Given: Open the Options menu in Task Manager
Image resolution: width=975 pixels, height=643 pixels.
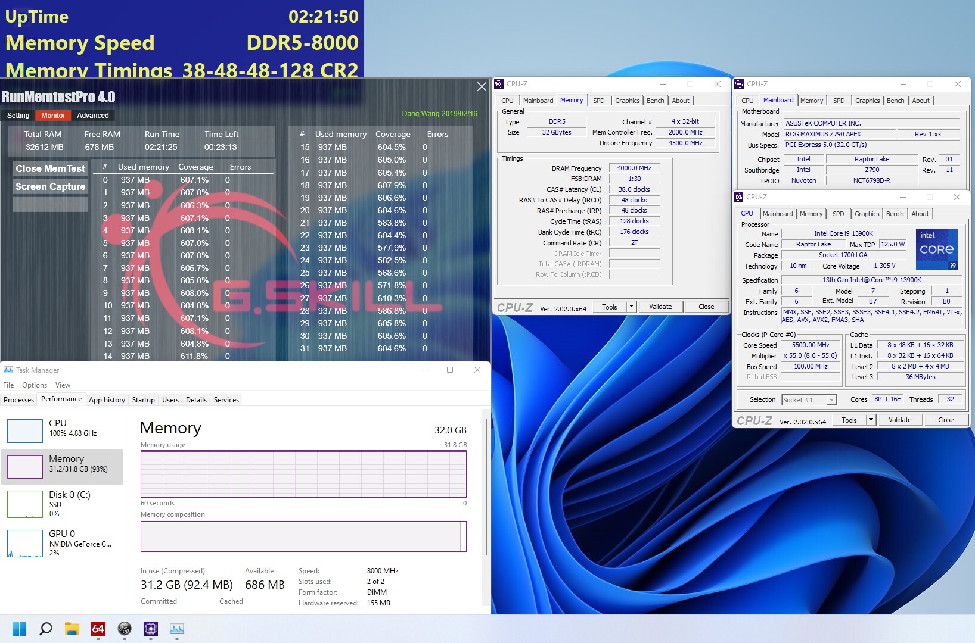Looking at the screenshot, I should (x=35, y=385).
